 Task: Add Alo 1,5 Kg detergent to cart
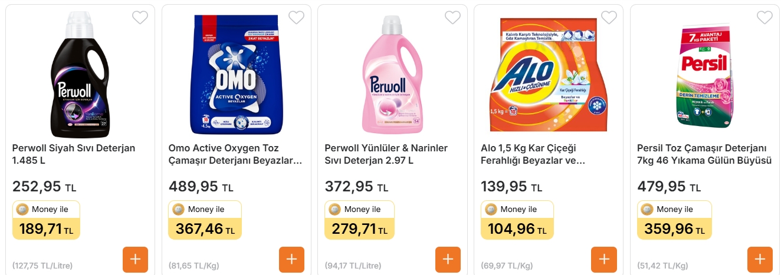[604, 260]
